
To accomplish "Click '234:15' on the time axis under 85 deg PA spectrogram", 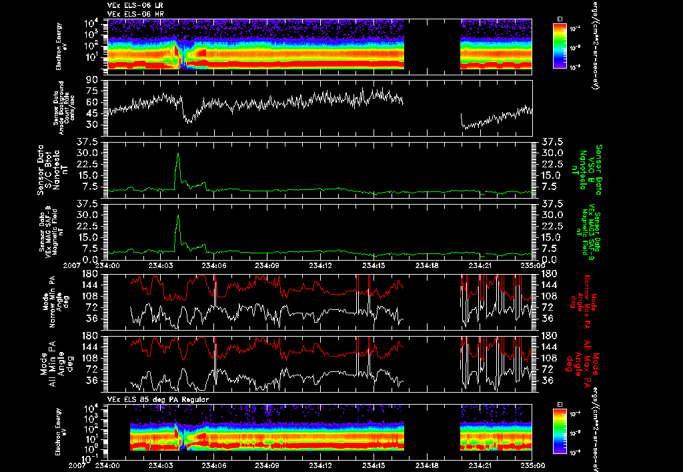I will (x=374, y=465).
